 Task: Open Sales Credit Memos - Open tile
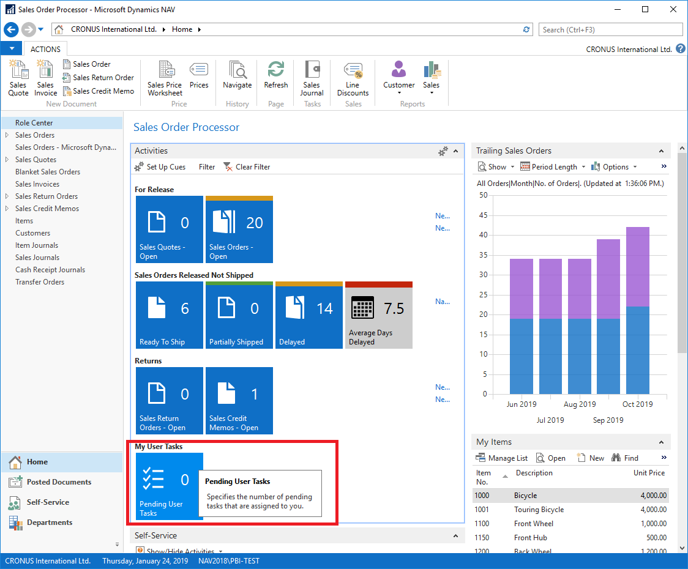coord(239,401)
